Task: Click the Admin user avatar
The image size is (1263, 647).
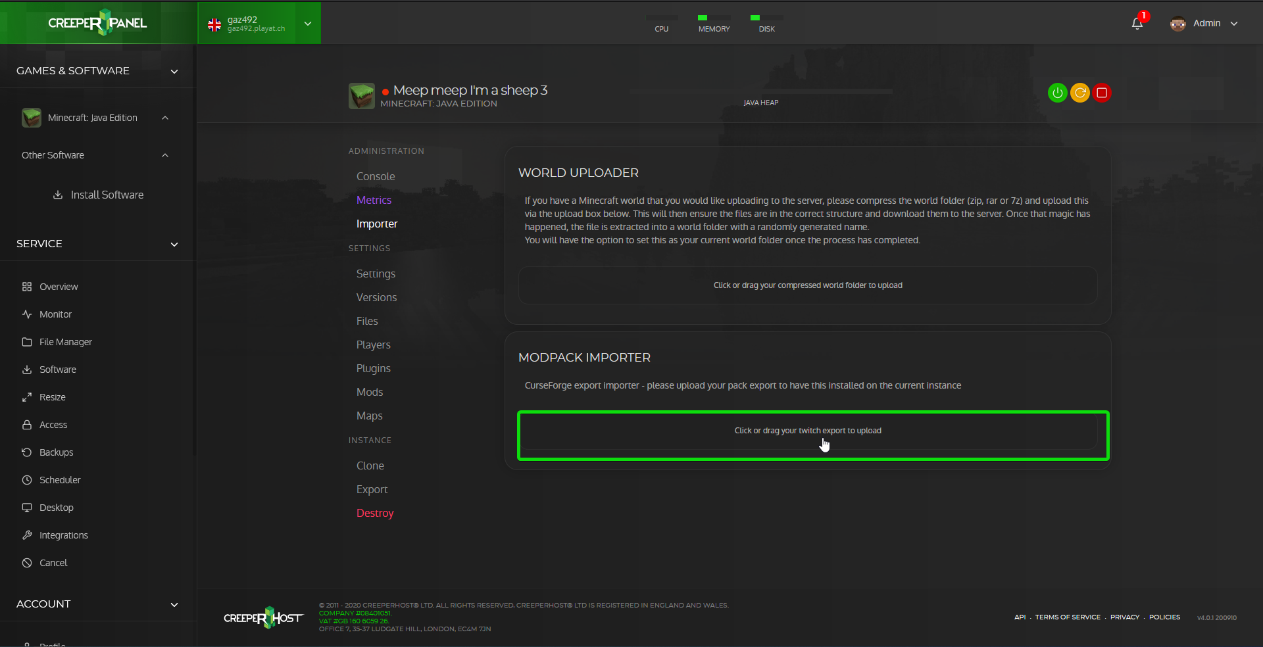Action: pyautogui.click(x=1177, y=24)
